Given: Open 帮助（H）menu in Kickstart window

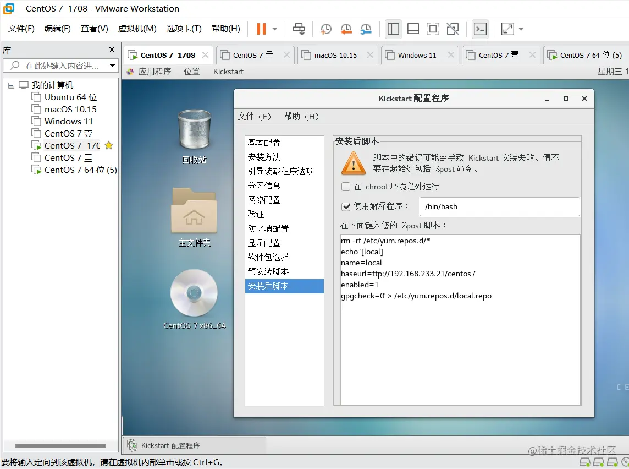Looking at the screenshot, I should (301, 117).
